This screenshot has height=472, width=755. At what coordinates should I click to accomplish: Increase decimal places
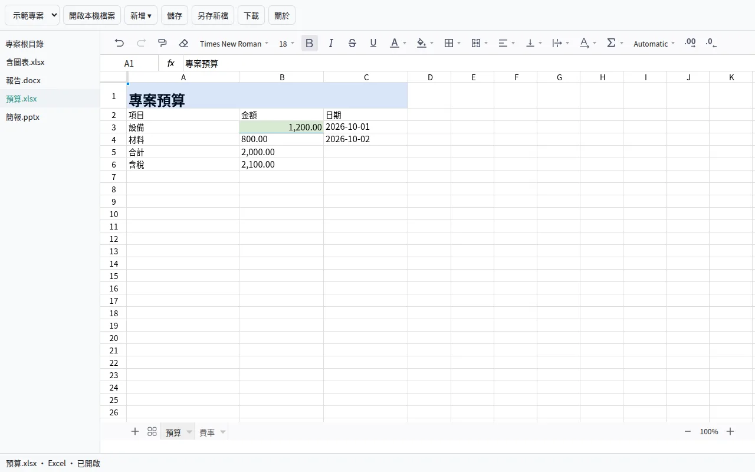click(690, 43)
